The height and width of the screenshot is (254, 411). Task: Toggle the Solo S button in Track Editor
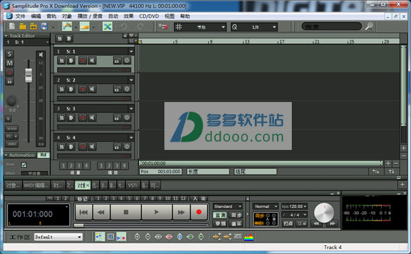click(10, 54)
